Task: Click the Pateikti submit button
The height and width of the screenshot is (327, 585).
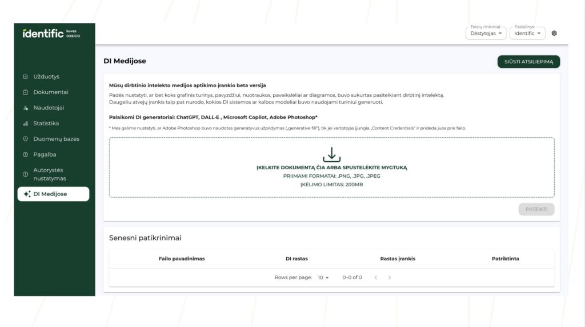Action: (x=536, y=209)
